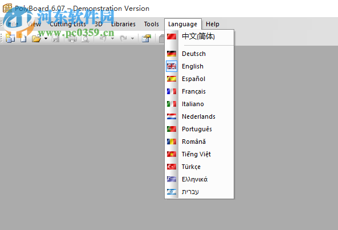The height and width of the screenshot is (230, 338).
Task: Close the open Language menu
Action: [x=182, y=24]
